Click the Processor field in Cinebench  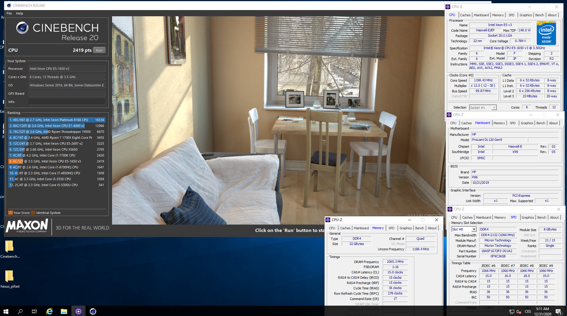[67, 69]
